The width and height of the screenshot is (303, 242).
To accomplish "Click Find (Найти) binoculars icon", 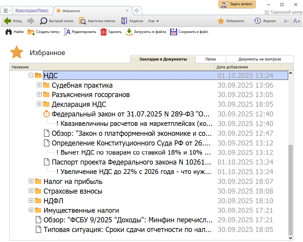I will tap(9, 32).
